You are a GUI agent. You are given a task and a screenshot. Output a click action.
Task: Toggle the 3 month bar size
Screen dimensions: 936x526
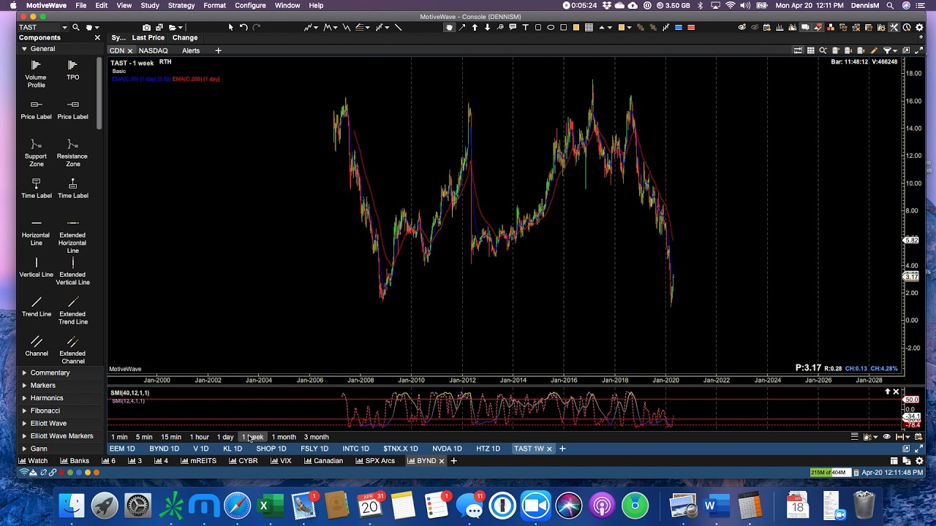tap(316, 437)
